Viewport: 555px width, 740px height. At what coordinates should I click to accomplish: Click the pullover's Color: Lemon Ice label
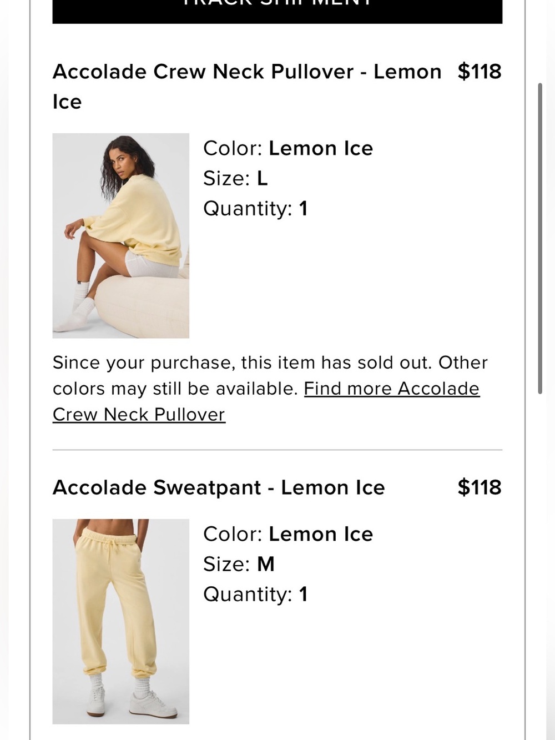coord(288,148)
